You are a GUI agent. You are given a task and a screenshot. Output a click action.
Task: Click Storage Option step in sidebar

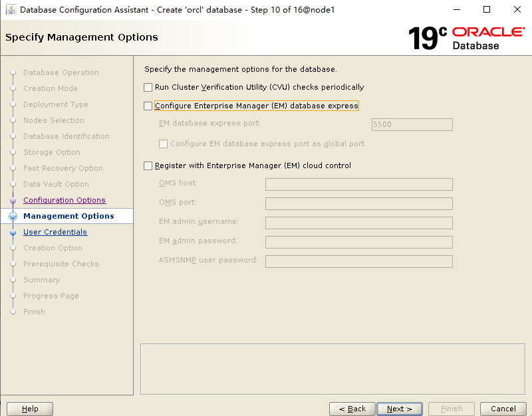[x=52, y=152]
